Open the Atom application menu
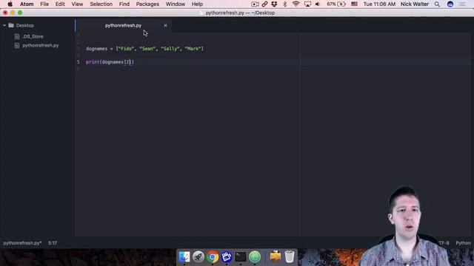This screenshot has height=266, width=474. coord(27,4)
